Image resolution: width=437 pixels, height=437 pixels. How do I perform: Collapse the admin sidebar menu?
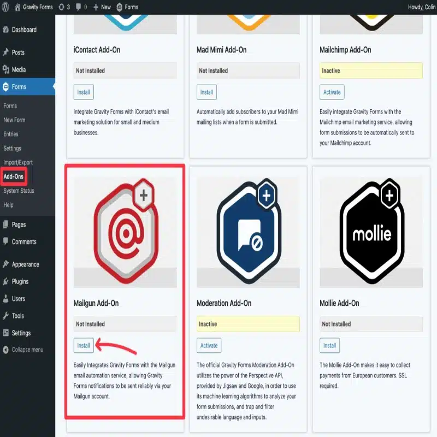[x=27, y=350]
